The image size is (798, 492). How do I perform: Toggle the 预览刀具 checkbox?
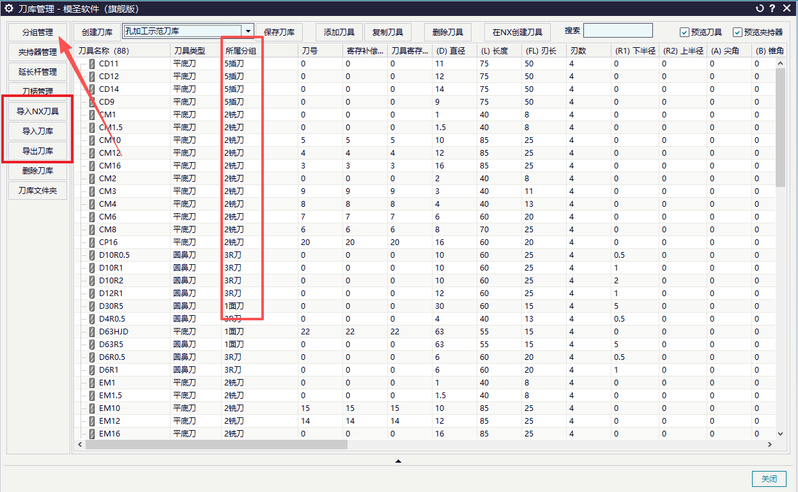(x=684, y=32)
